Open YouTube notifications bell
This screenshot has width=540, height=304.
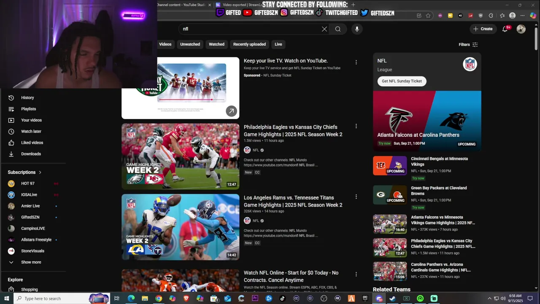505,29
